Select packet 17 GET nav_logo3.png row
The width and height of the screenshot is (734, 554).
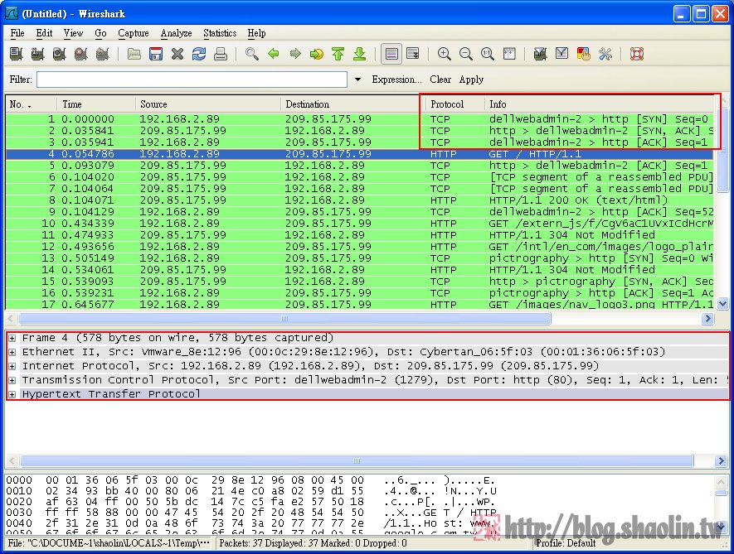(x=359, y=305)
